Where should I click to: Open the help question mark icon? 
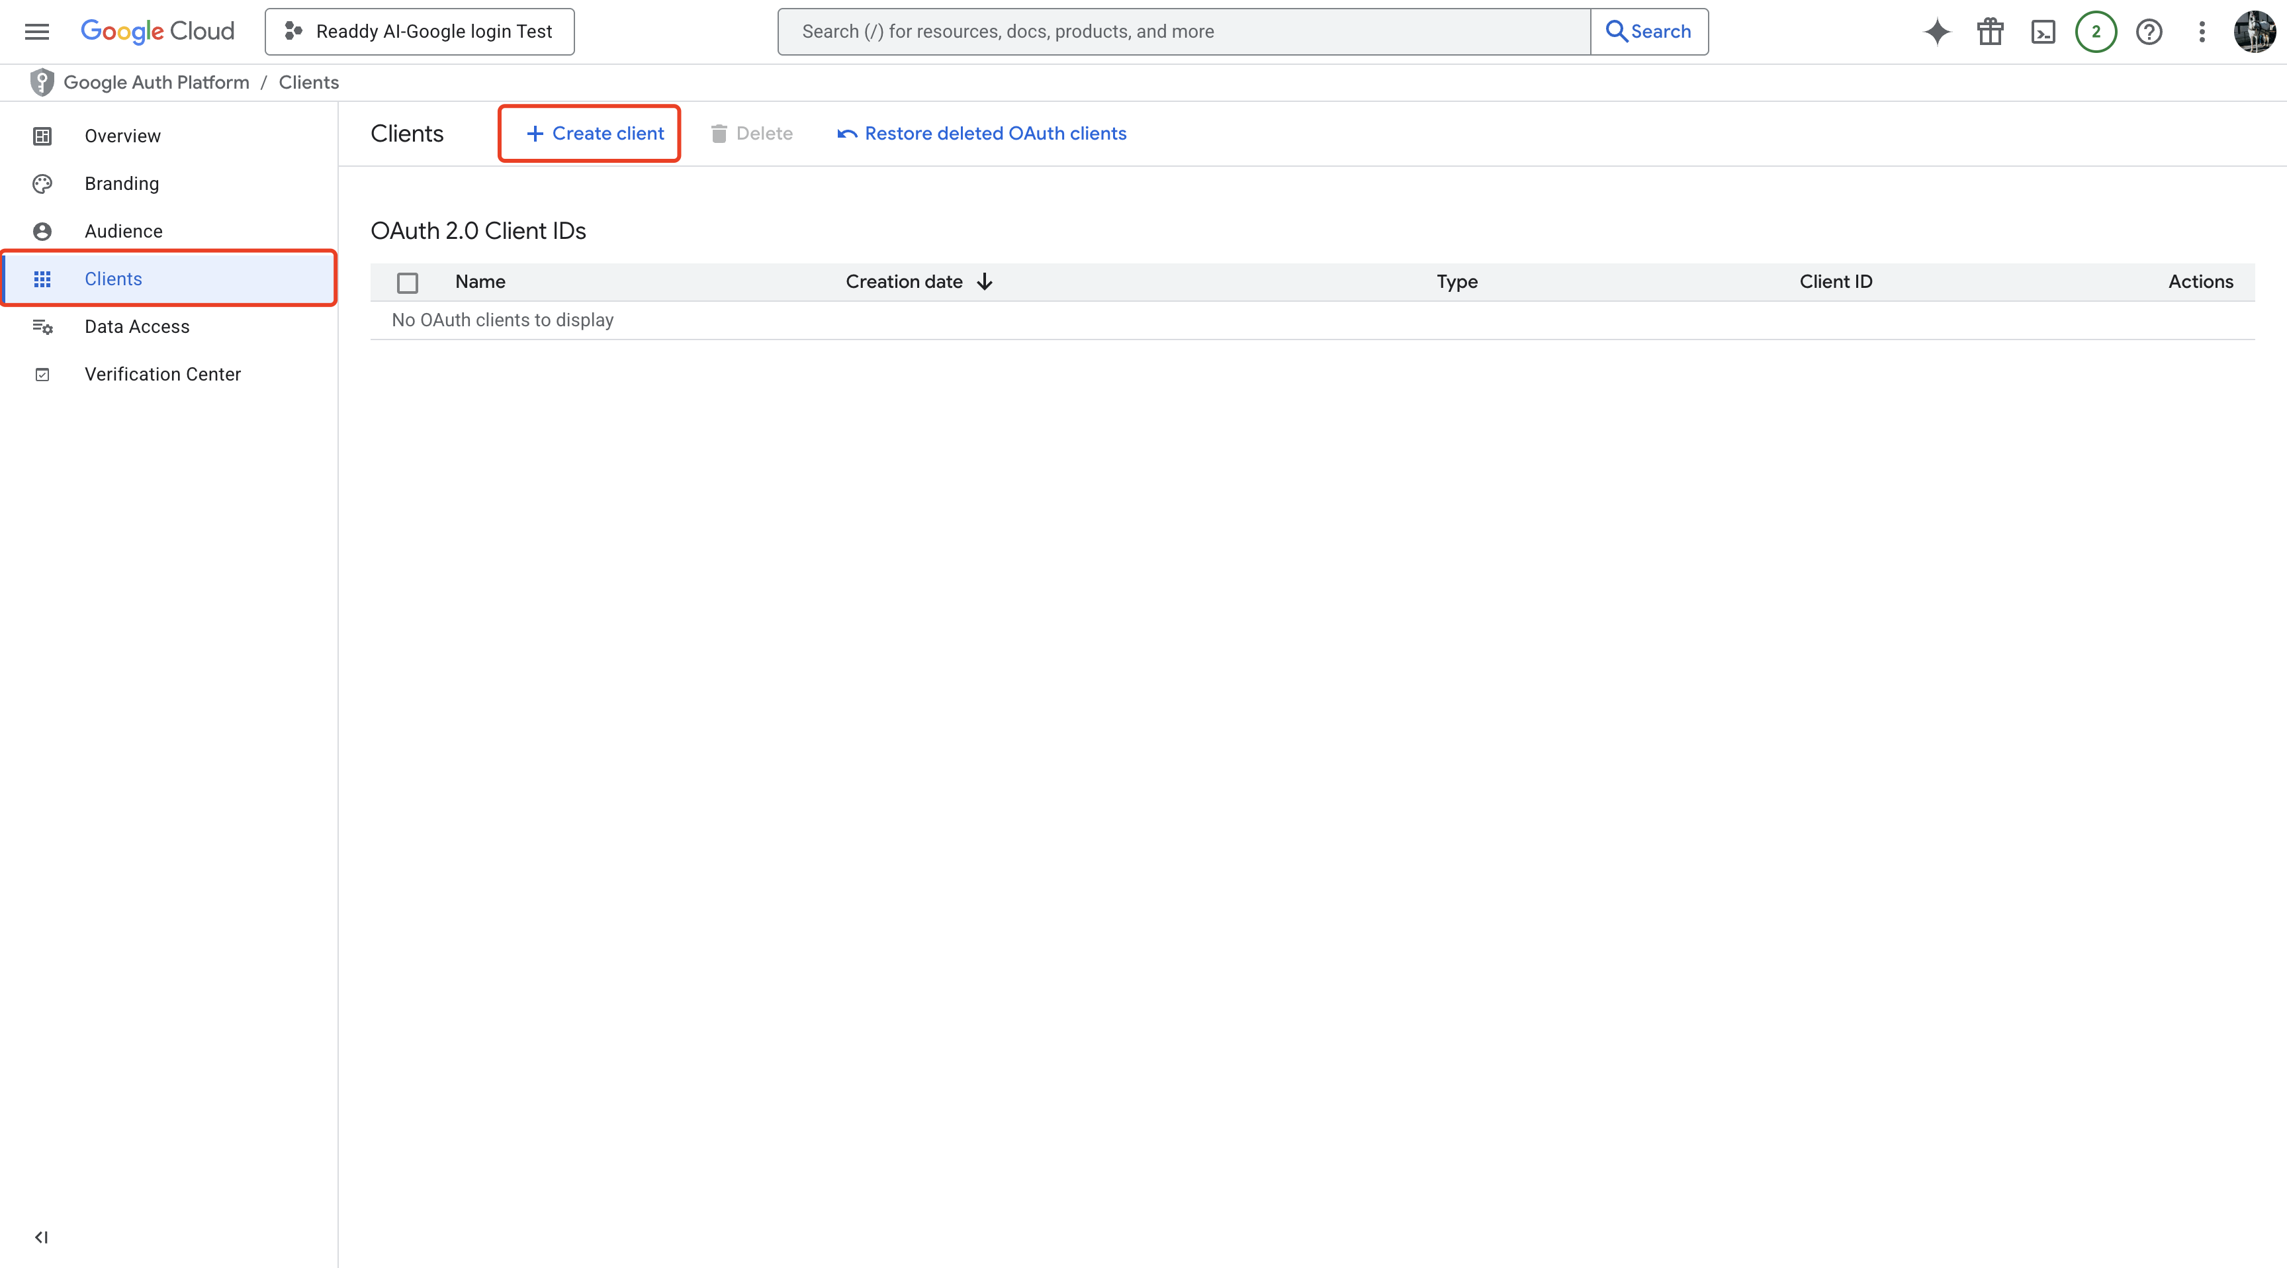pos(2149,32)
